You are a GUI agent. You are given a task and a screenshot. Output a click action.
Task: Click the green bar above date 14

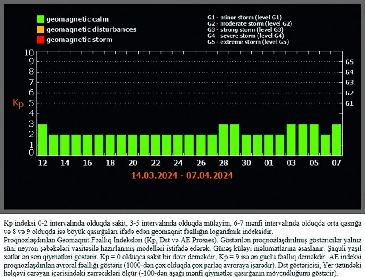coord(65,145)
